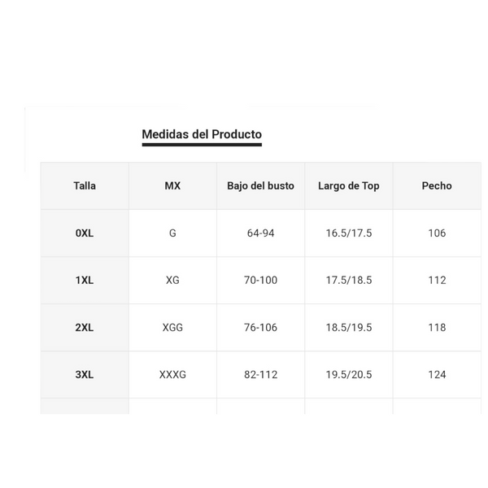Click the 64-94 under-bust measurement
This screenshot has width=488, height=488.
click(x=260, y=233)
